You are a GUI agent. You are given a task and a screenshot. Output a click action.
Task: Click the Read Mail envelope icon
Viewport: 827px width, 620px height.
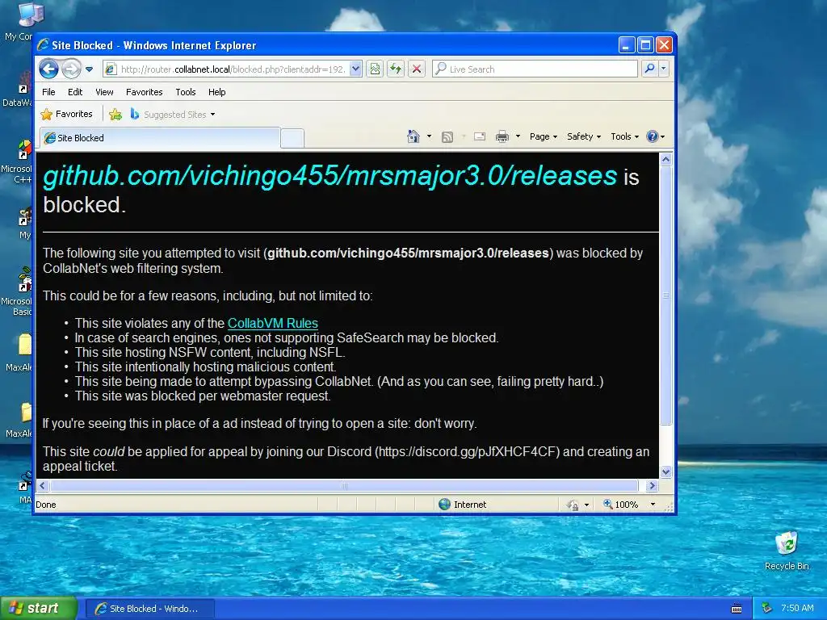(x=480, y=137)
